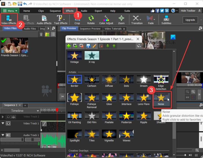Image resolution: width=203 pixels, height=158 pixels.
Task: Mute Audio Track 1 speaker toggle
Action: (8, 135)
